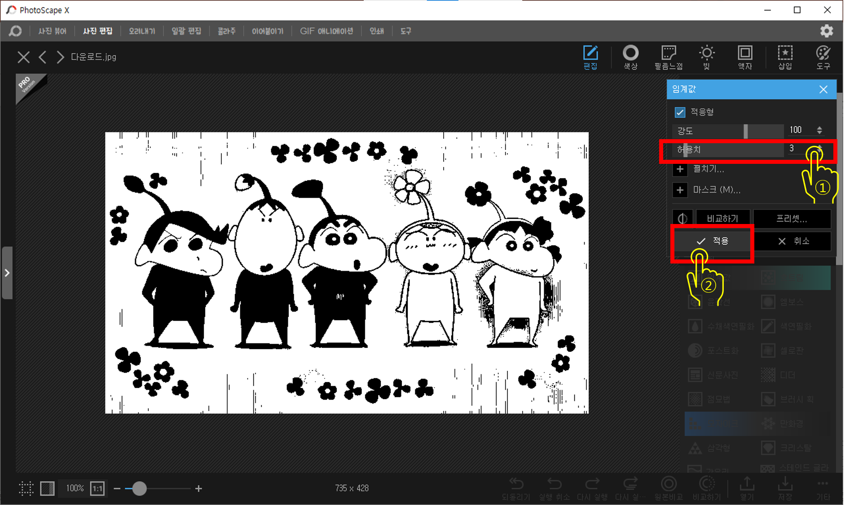Image resolution: width=854 pixels, height=505 pixels.
Task: Adjust the 허용치 slider
Action: pos(728,149)
